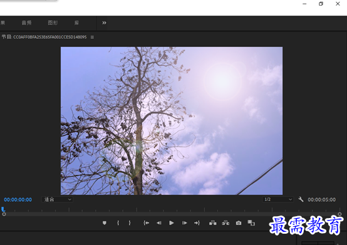This screenshot has width=347, height=245.
Task: Close the application window
Action: click(x=338, y=4)
